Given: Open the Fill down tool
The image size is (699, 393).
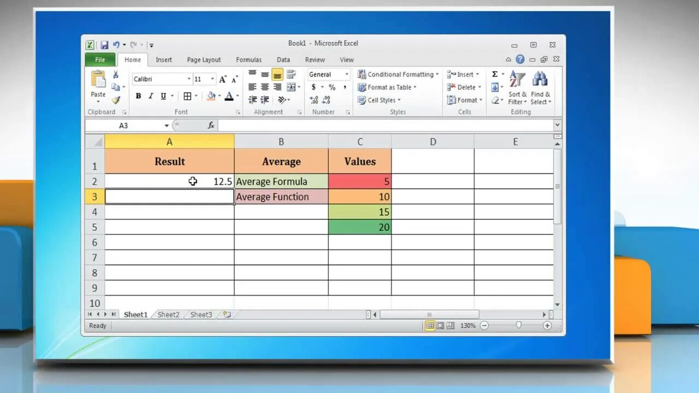Looking at the screenshot, I should (495, 87).
